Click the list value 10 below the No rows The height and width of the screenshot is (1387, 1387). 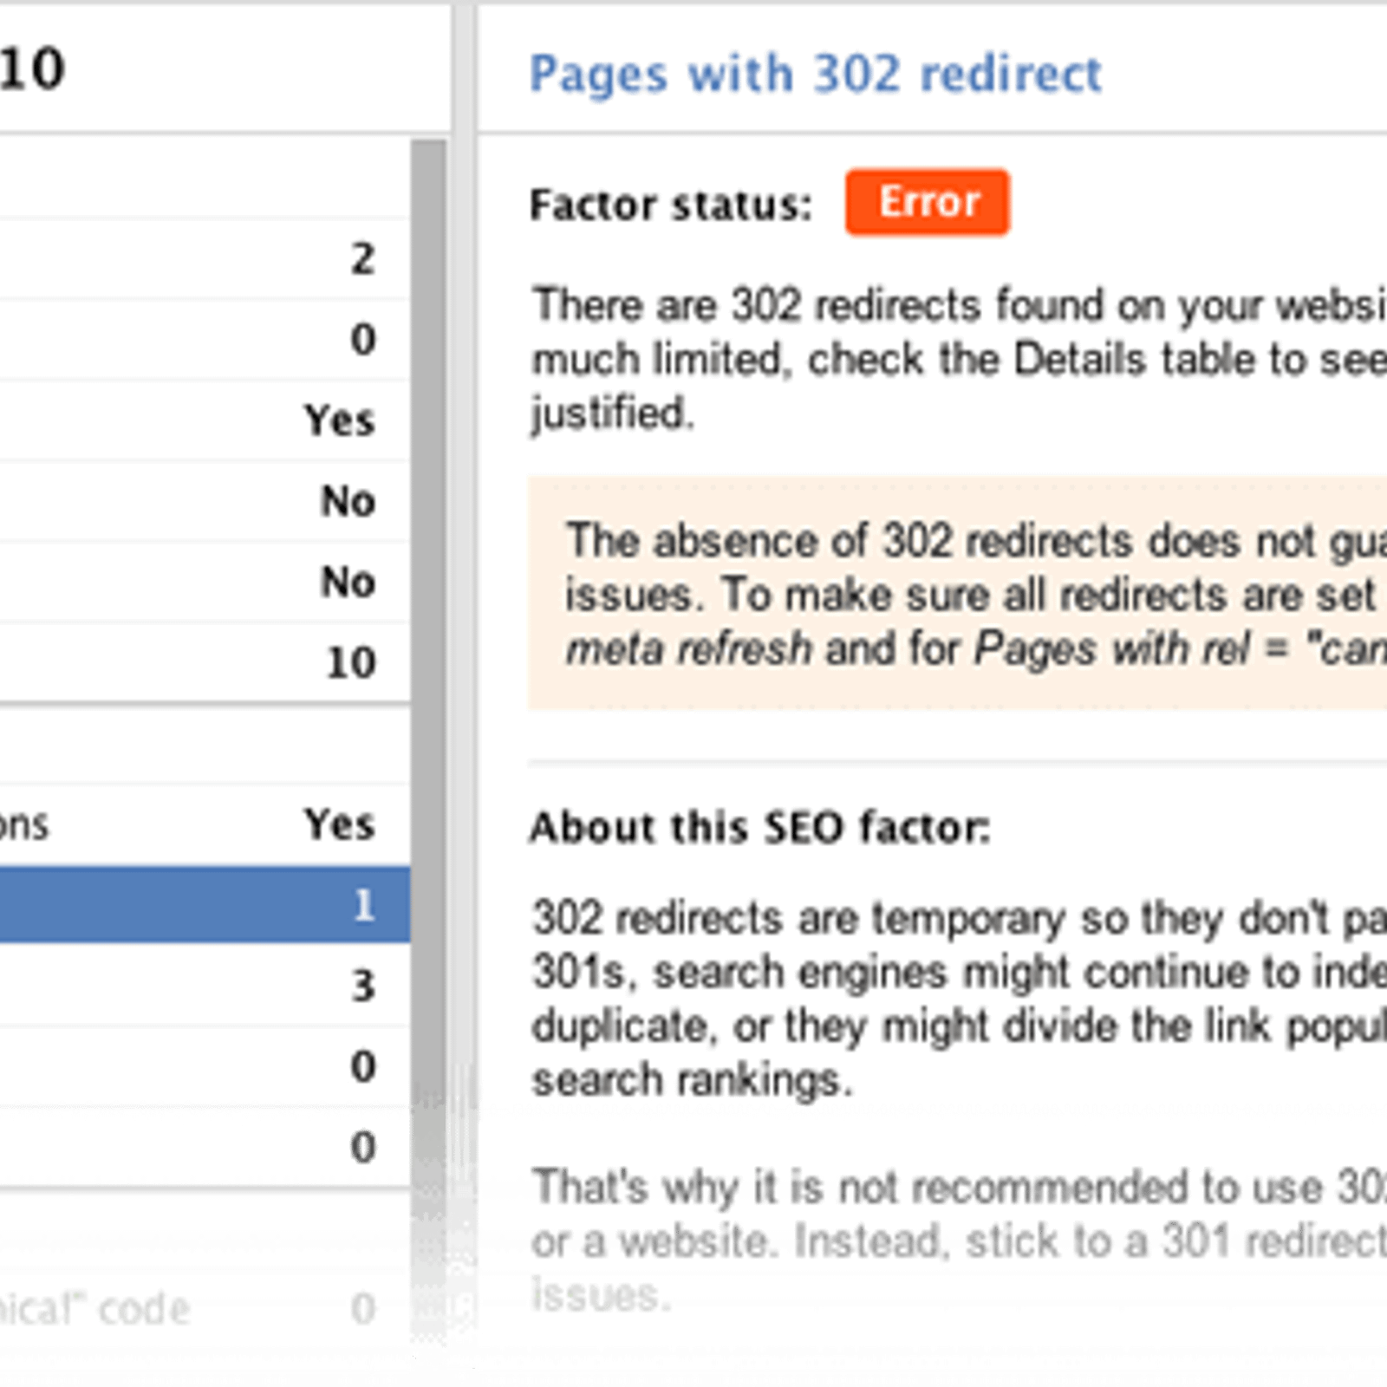tap(350, 662)
